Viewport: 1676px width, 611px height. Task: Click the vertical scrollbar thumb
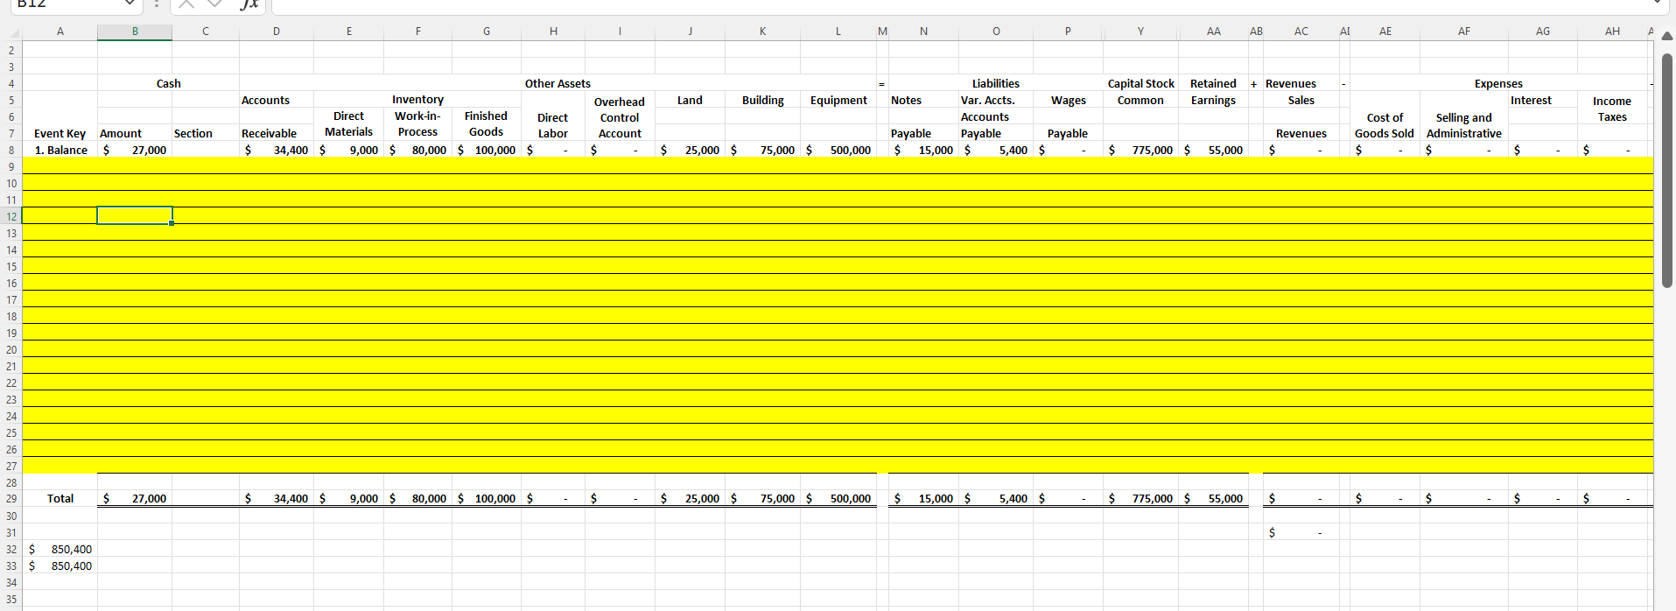[1666, 171]
